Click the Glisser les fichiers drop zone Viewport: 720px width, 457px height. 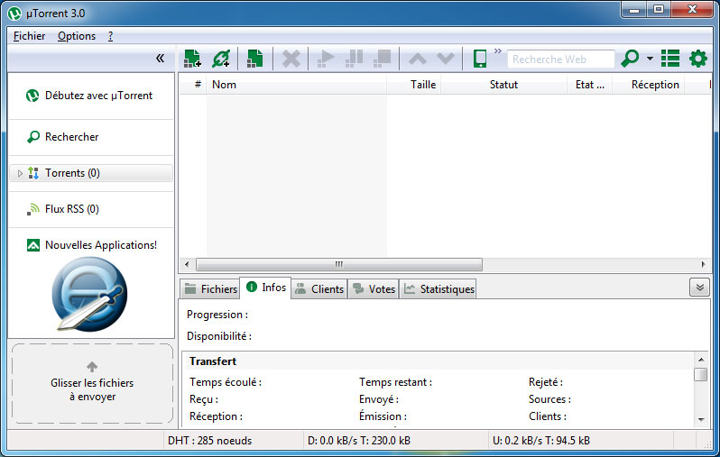[92, 383]
